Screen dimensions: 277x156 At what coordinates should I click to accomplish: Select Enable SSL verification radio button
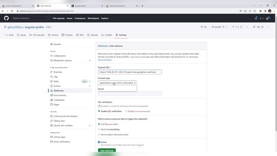coord(99,111)
